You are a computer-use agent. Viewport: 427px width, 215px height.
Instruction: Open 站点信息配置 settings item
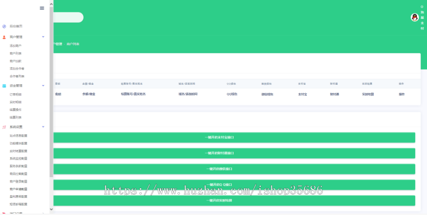pos(19,135)
